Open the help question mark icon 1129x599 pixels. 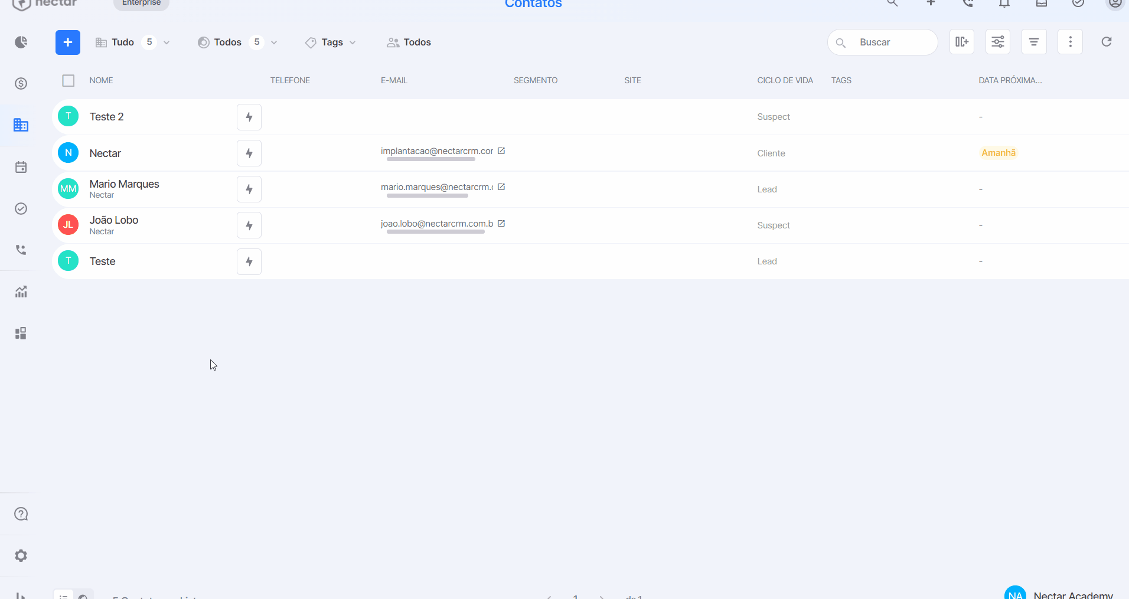point(21,514)
